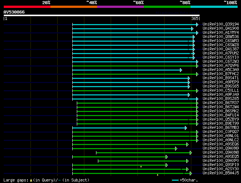Click the arrowhead ending the UniRef100_B6TMB3 alignment
Viewport: 241px width, 183px height.
[x=186, y=128]
